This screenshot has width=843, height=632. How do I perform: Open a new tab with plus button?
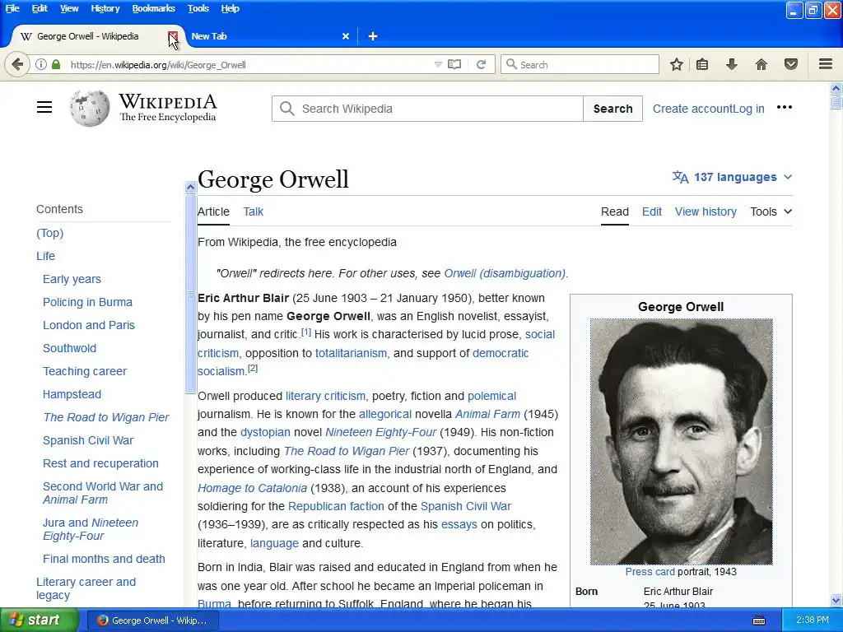coord(373,36)
